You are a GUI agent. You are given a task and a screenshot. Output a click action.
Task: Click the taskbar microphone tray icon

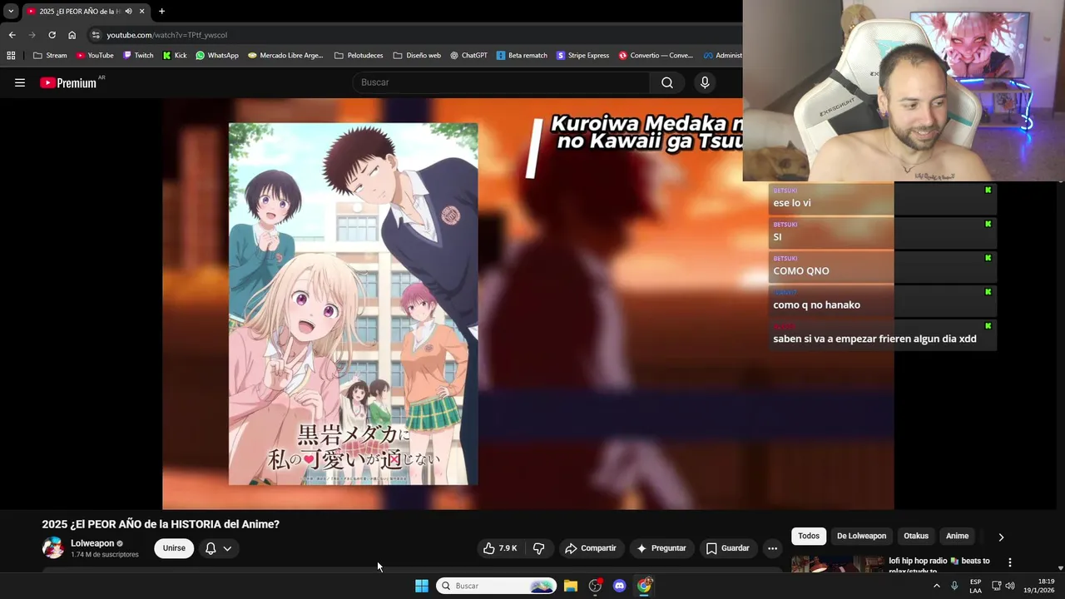click(x=954, y=586)
